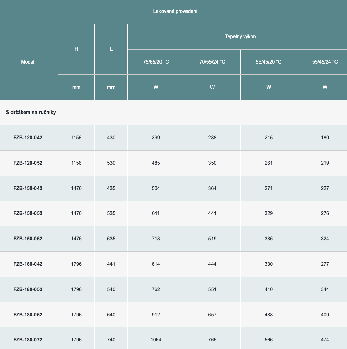Viewport: 347px width, 349px height.
Task: Click the 261 value in FZB-120-052 row
Action: coord(269,163)
